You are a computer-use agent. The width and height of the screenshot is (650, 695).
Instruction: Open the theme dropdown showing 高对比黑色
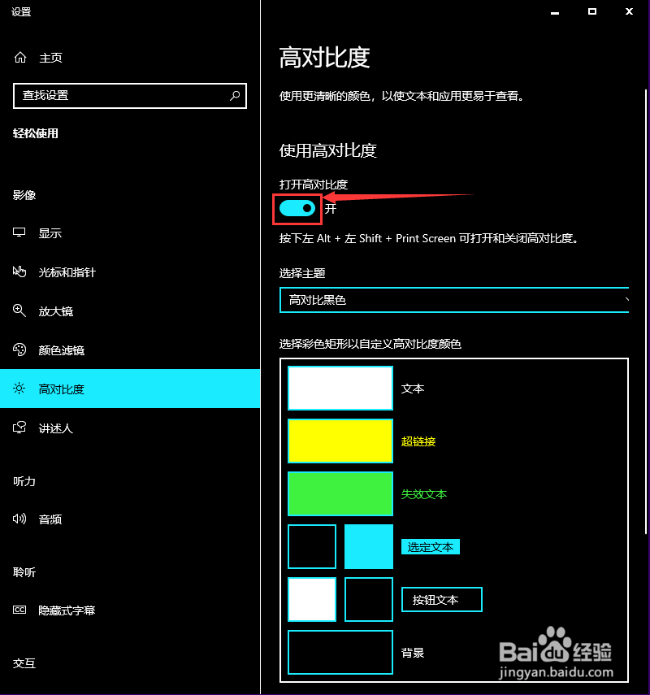point(454,300)
